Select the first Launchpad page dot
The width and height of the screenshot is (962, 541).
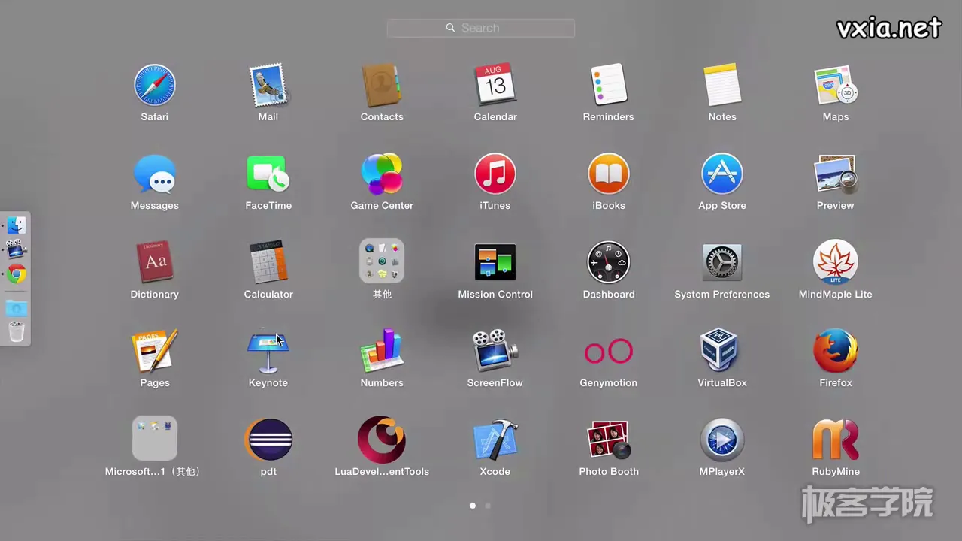tap(473, 506)
